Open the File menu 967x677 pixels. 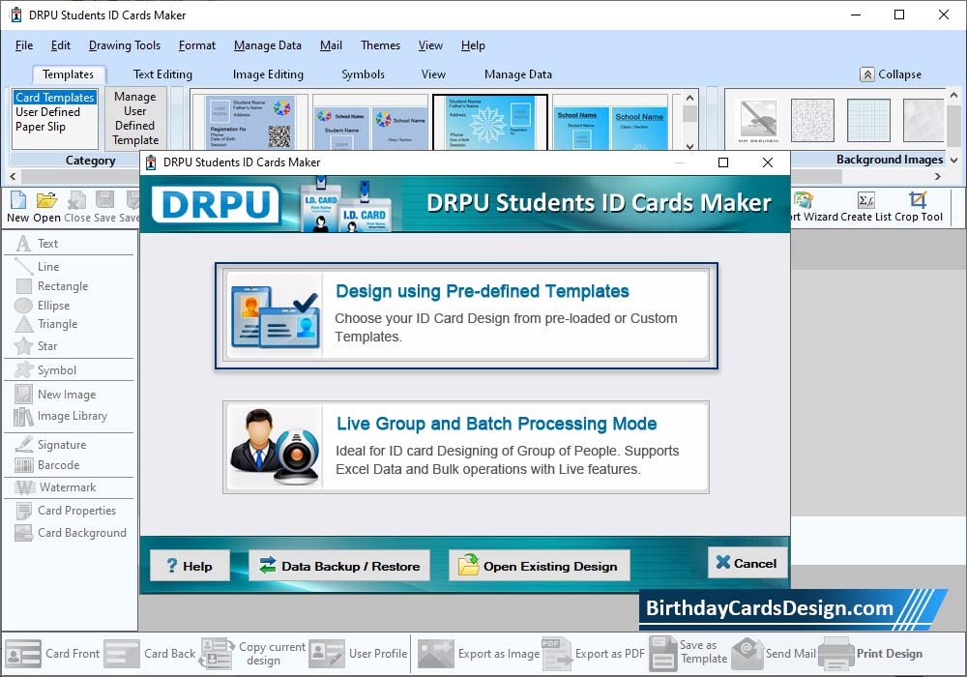[x=24, y=45]
